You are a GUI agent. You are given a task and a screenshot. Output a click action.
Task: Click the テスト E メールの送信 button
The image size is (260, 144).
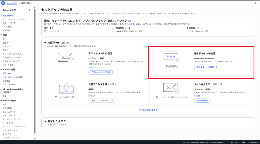click(x=101, y=72)
